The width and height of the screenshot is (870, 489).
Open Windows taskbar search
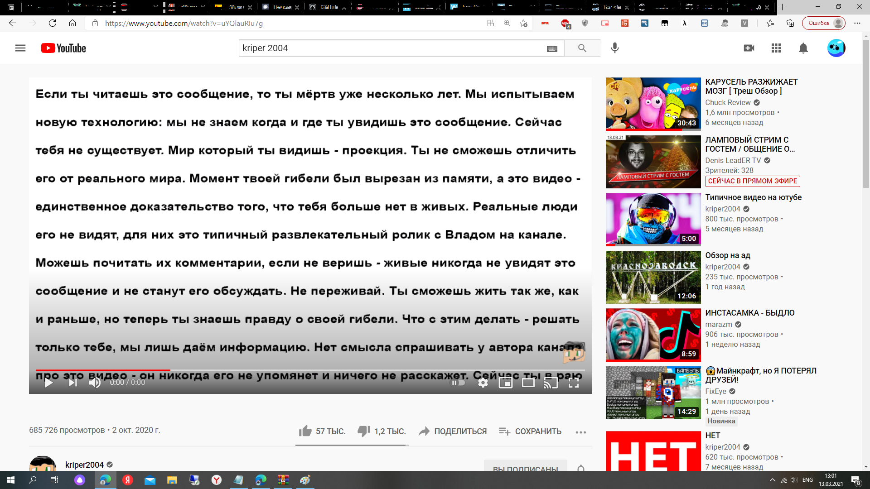point(33,480)
